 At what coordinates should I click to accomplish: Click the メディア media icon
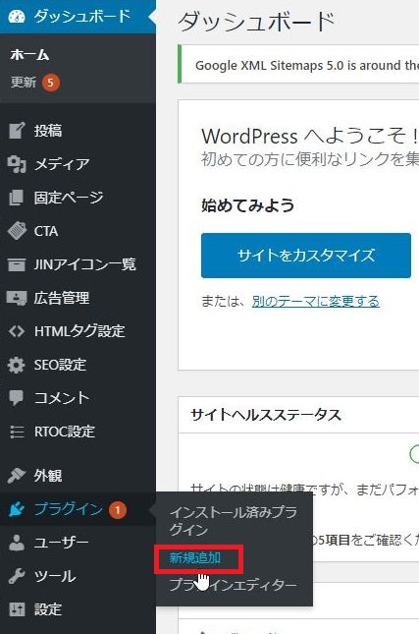(x=17, y=164)
